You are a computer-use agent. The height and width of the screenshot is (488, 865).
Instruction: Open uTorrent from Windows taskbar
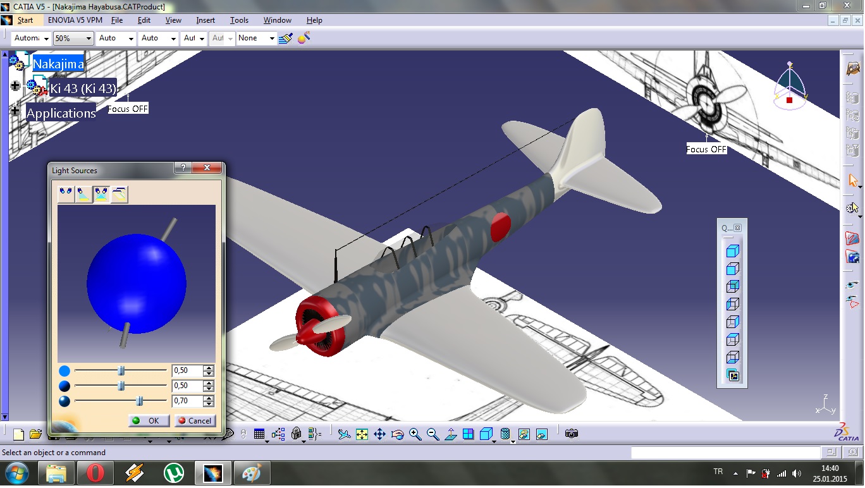tap(174, 473)
